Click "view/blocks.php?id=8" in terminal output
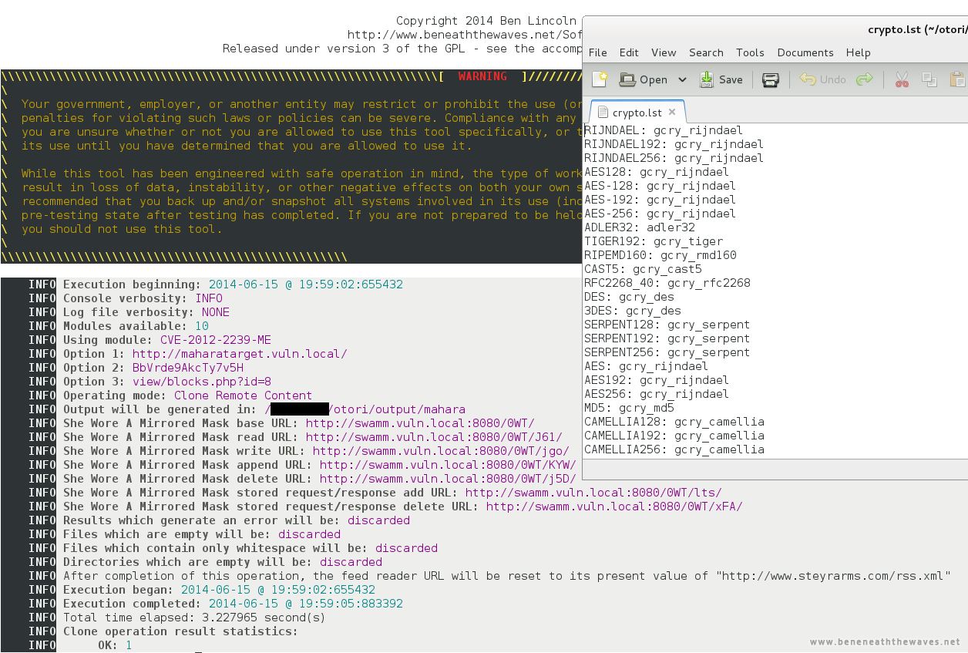The height and width of the screenshot is (653, 968). [x=202, y=382]
